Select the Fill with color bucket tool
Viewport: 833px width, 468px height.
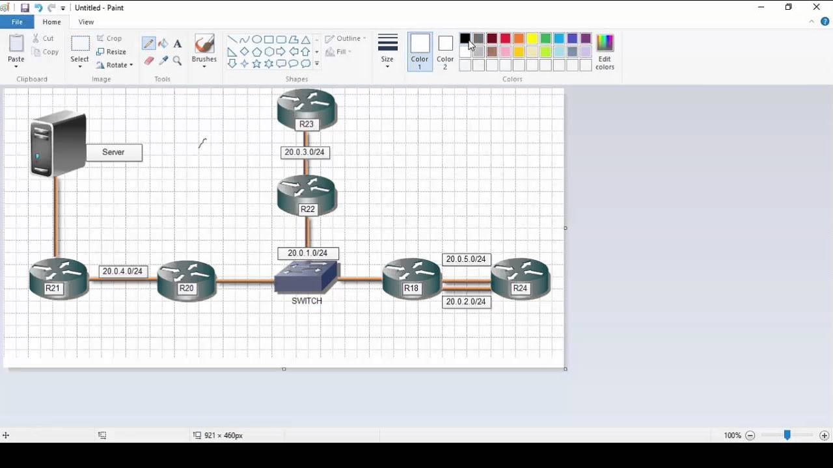point(163,44)
